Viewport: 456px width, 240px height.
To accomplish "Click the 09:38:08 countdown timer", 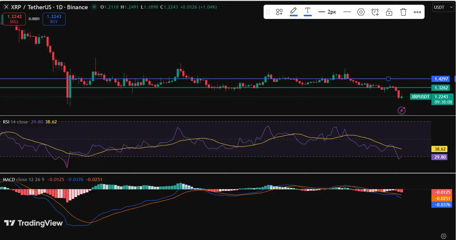I will [443, 102].
